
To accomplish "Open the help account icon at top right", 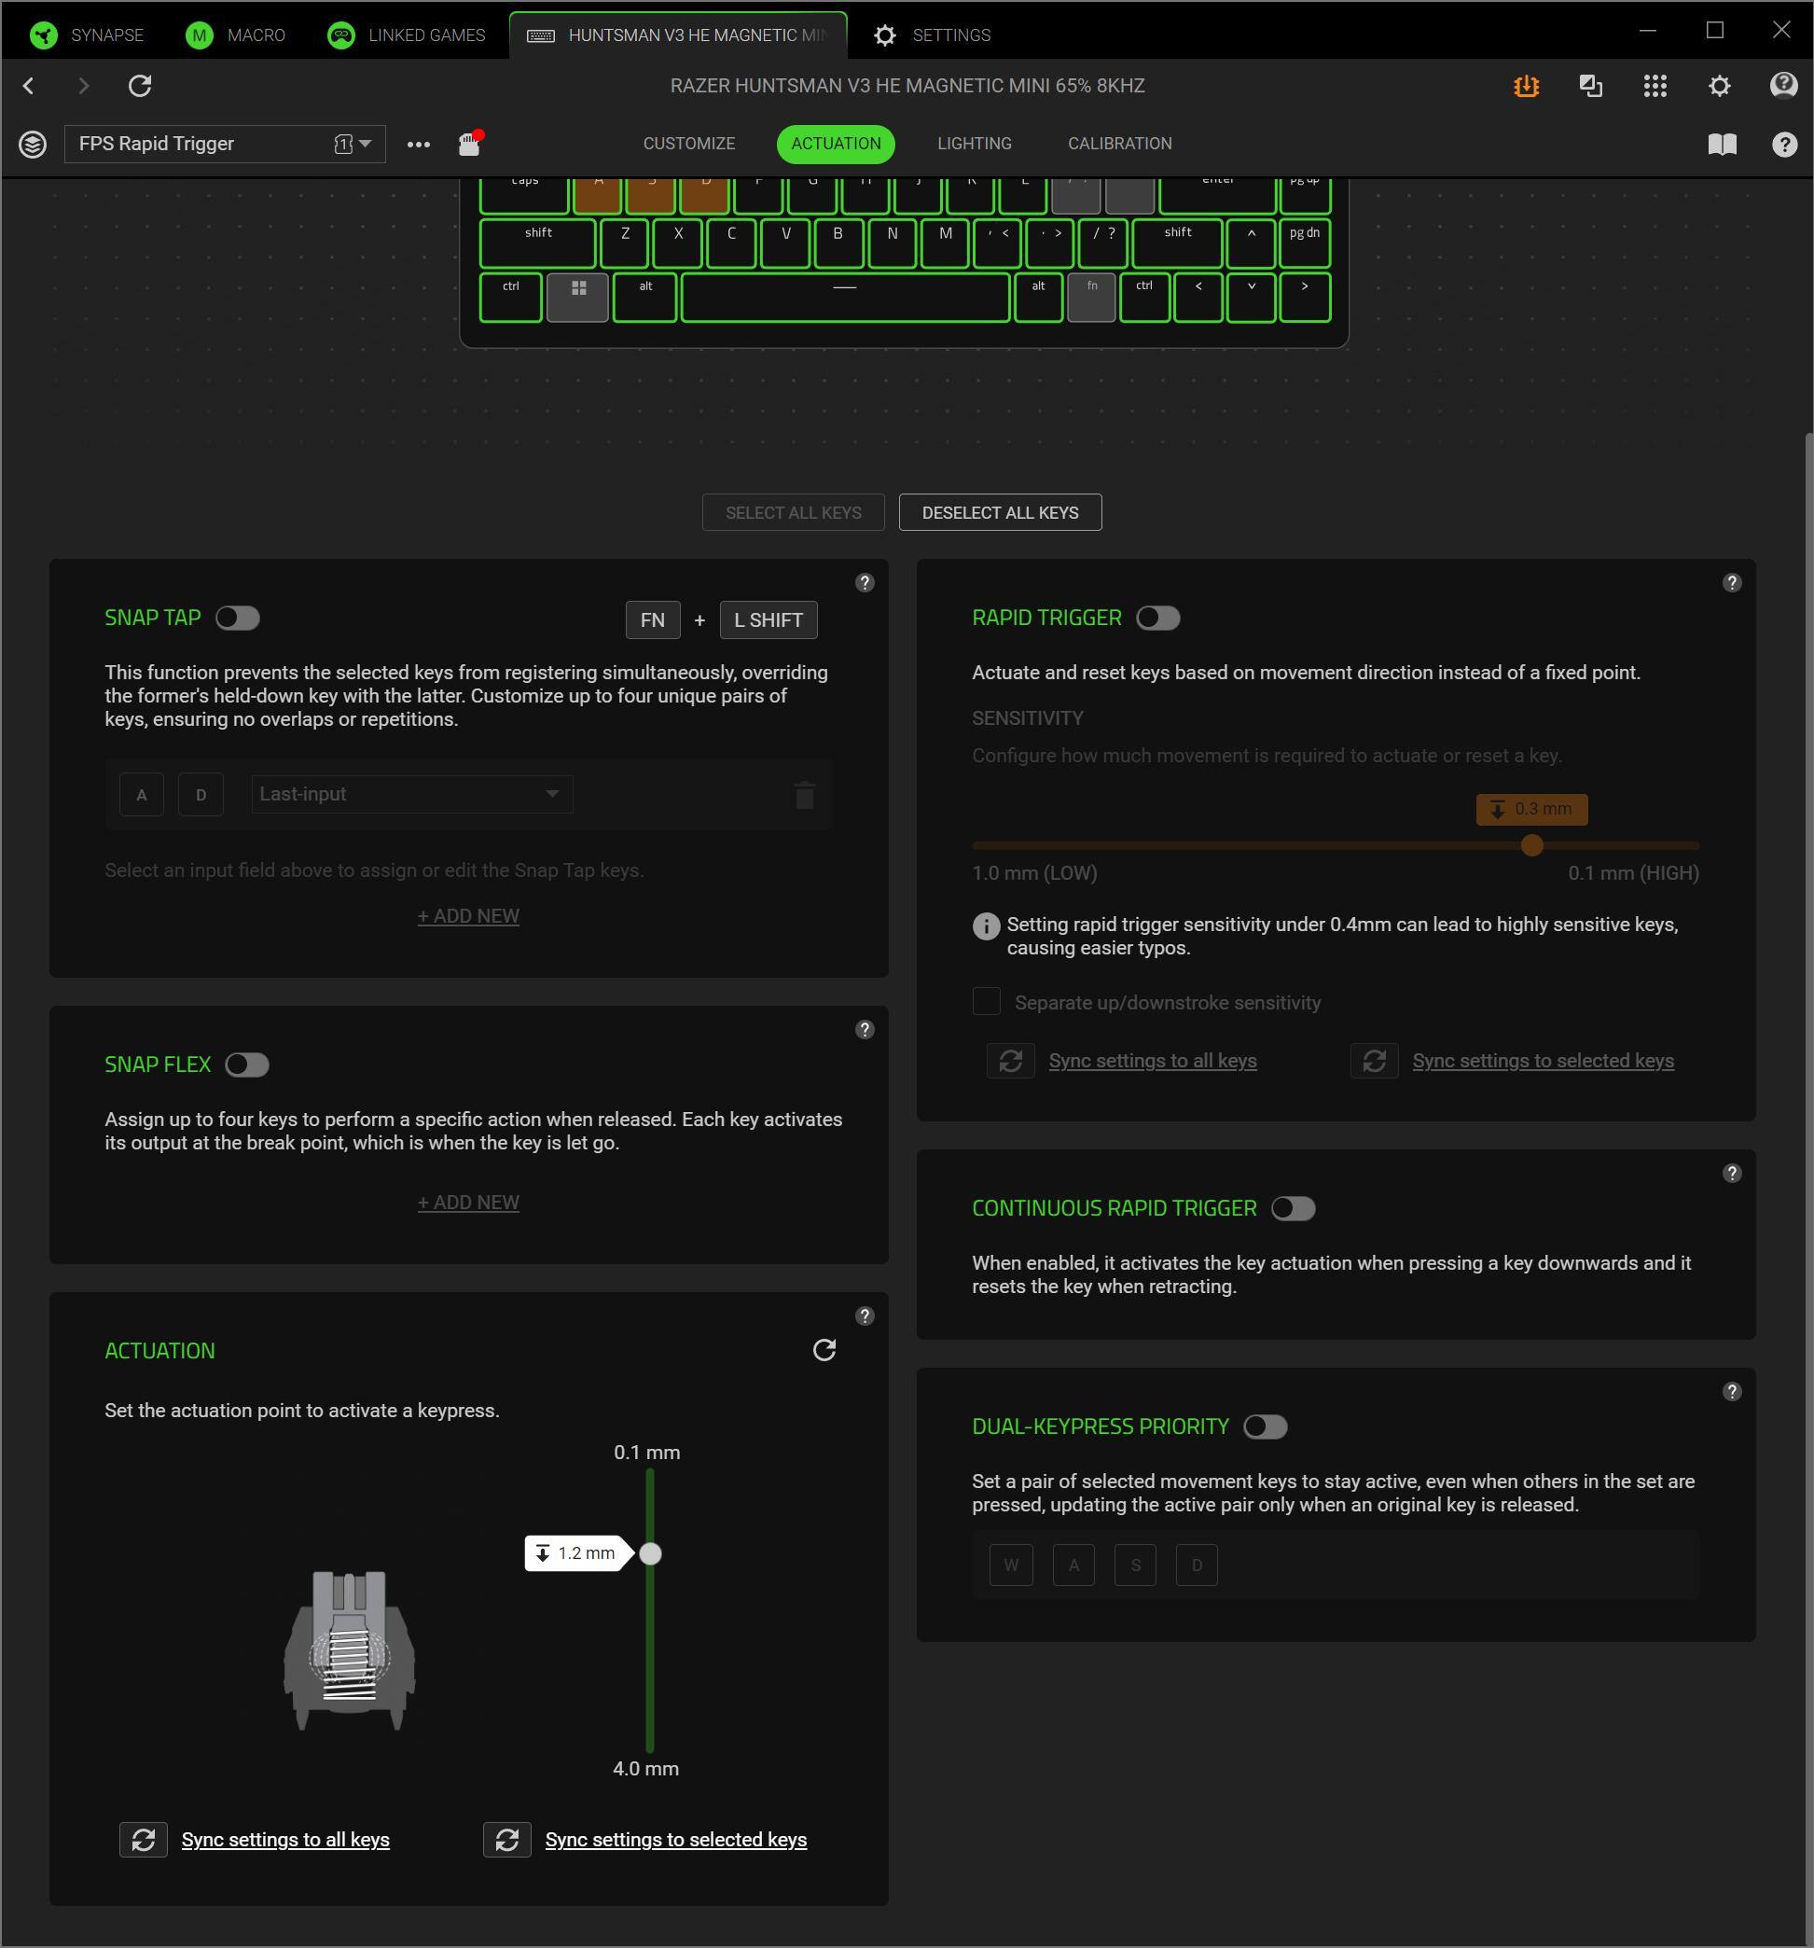I will tap(1783, 85).
